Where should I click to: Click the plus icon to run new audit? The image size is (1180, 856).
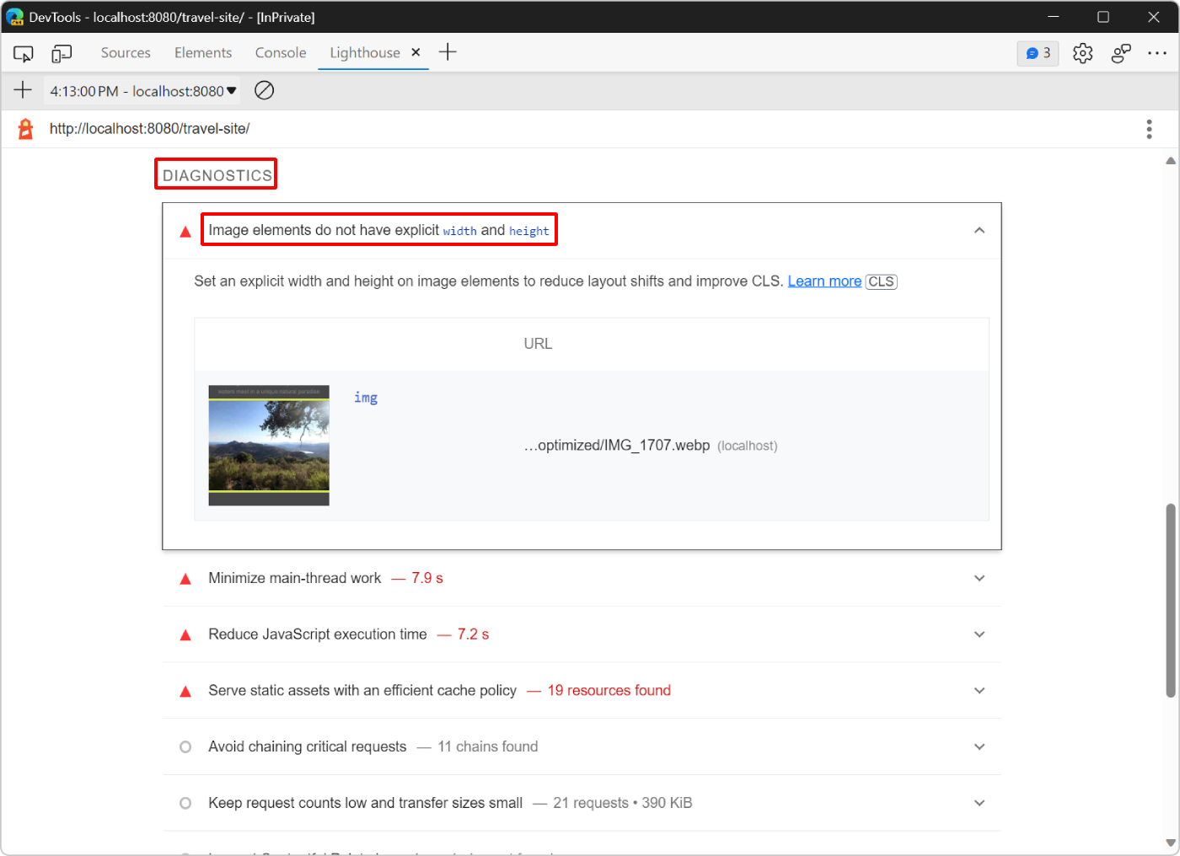(22, 90)
